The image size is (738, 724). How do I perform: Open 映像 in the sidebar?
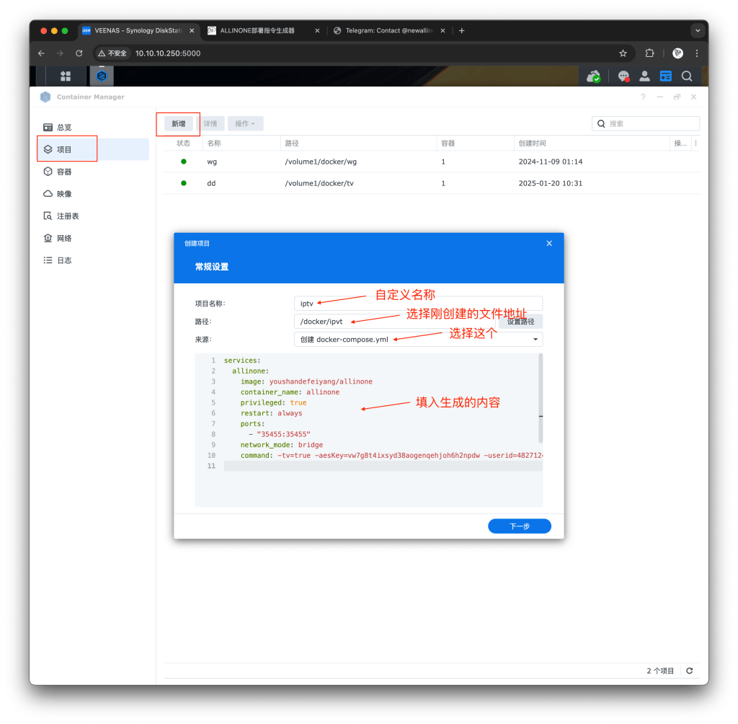[64, 194]
